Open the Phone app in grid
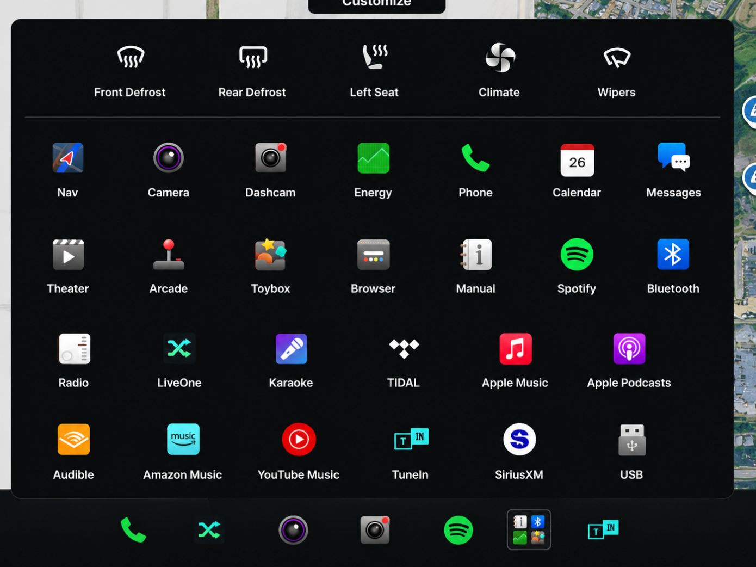 475,170
